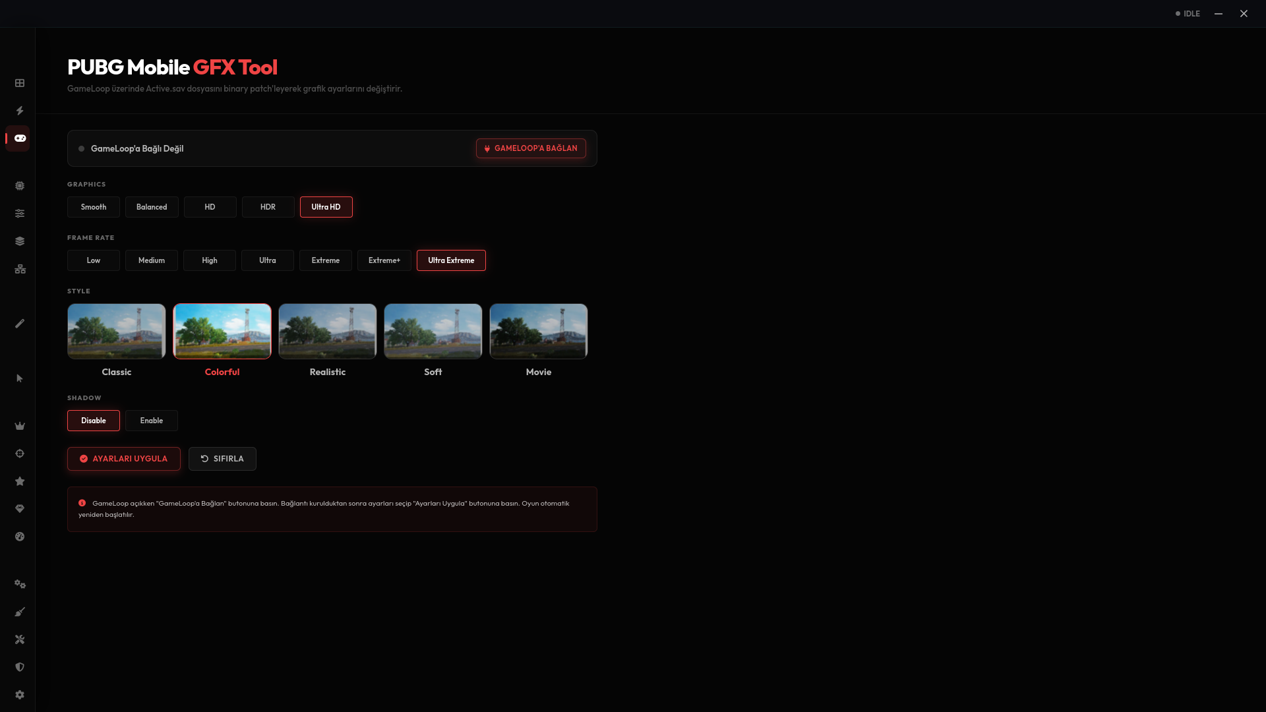The width and height of the screenshot is (1266, 712).
Task: Click the stacked layers sidebar icon
Action: [x=20, y=241]
